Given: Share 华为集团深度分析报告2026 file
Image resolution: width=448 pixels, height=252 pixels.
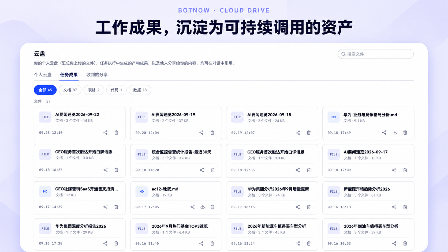Looking at the screenshot, I should click(x=105, y=243).
